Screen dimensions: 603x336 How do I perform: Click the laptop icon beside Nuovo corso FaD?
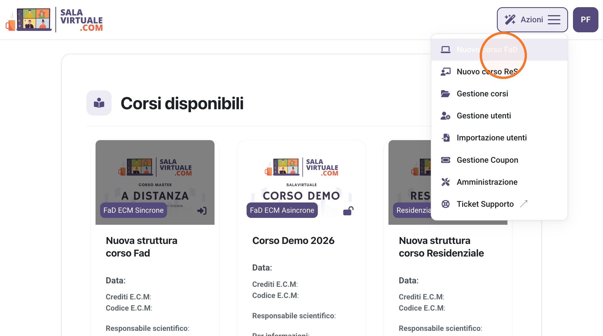point(445,49)
